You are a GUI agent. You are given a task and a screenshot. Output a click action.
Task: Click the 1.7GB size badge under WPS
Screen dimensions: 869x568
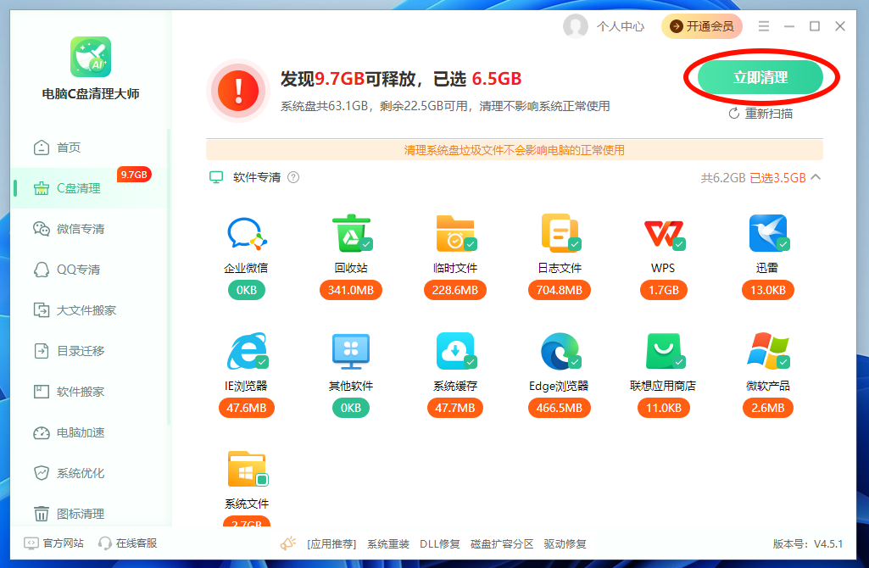tap(663, 290)
